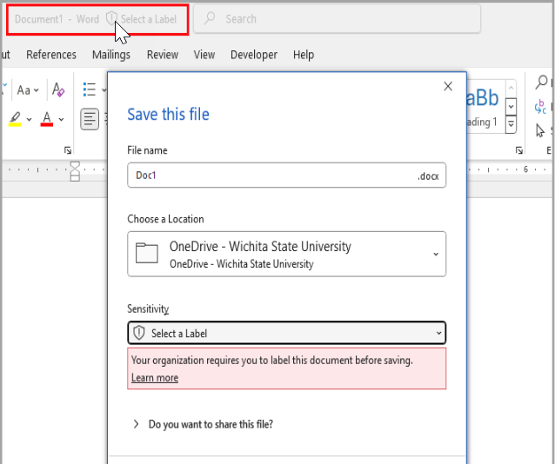Click the shield sensitivity icon in title bar
This screenshot has width=555, height=464.
111,18
